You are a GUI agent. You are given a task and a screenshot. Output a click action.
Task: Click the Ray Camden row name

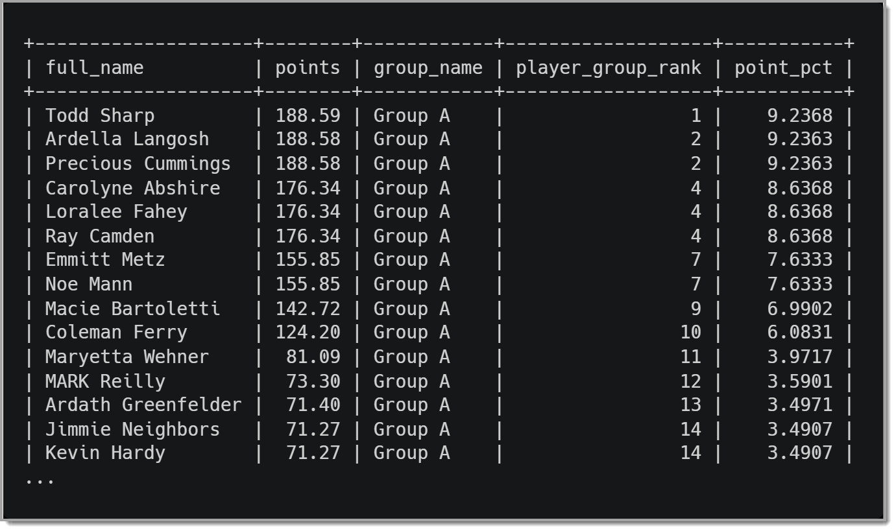click(x=100, y=236)
